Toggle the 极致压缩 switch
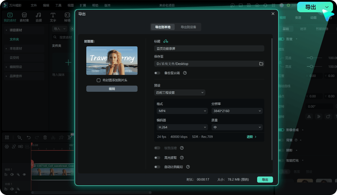The image size is (337, 195). click(x=157, y=148)
